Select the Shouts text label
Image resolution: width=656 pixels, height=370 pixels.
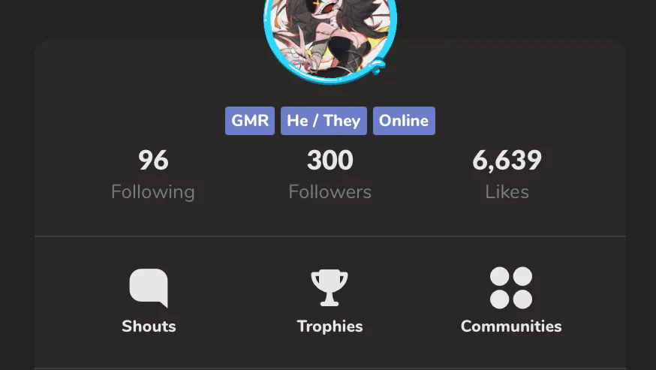click(149, 326)
